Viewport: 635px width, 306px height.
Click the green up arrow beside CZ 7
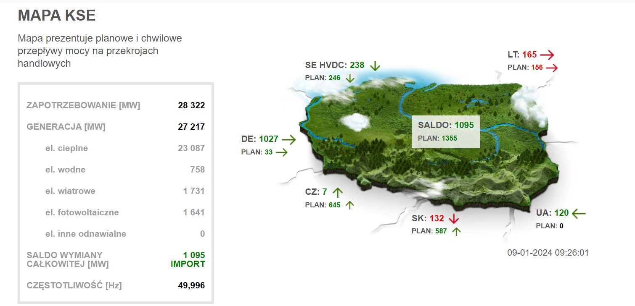point(337,192)
